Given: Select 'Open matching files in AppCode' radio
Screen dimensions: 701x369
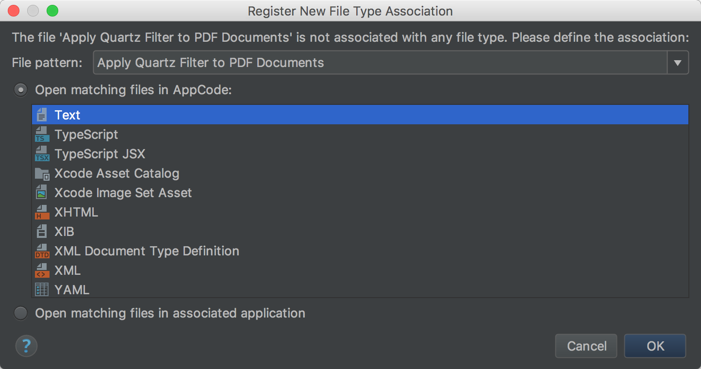Looking at the screenshot, I should point(20,90).
